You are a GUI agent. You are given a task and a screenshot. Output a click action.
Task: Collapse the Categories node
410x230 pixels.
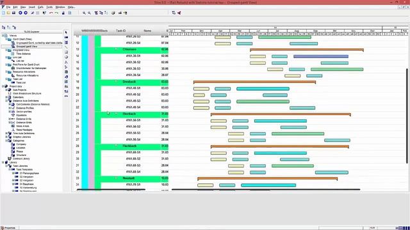click(x=6, y=141)
